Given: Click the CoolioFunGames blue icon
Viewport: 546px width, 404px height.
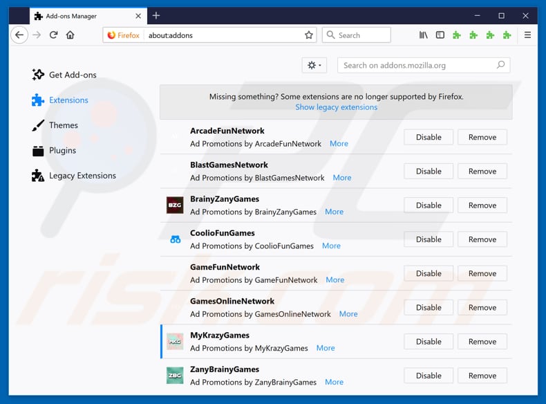Looking at the screenshot, I should [x=175, y=239].
